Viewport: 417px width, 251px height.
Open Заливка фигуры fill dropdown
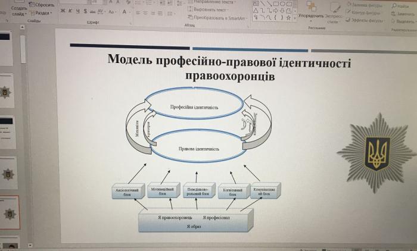(x=364, y=5)
